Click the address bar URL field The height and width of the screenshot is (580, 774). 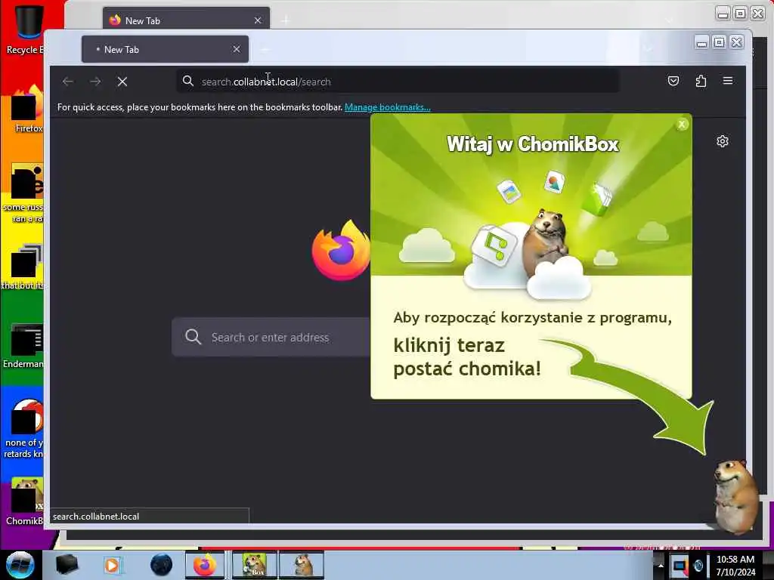click(x=398, y=82)
